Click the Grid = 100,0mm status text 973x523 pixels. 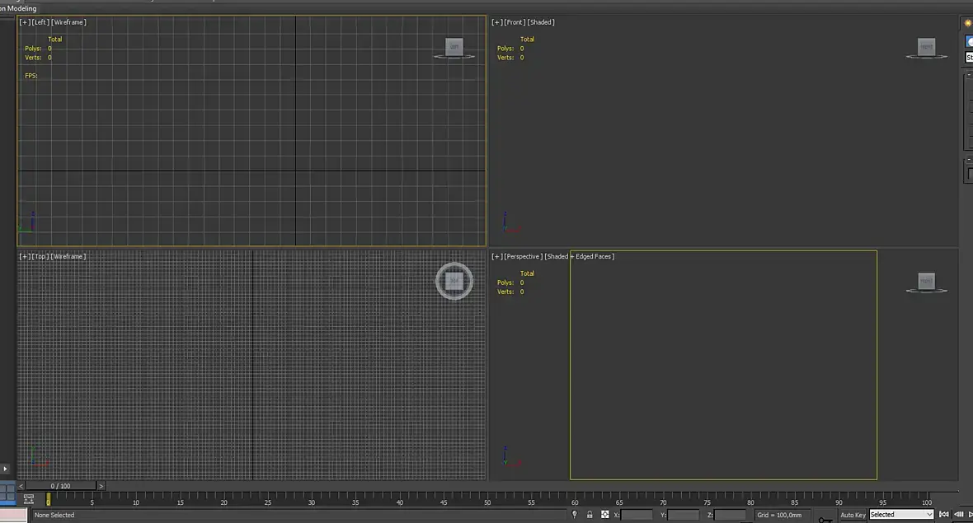779,515
